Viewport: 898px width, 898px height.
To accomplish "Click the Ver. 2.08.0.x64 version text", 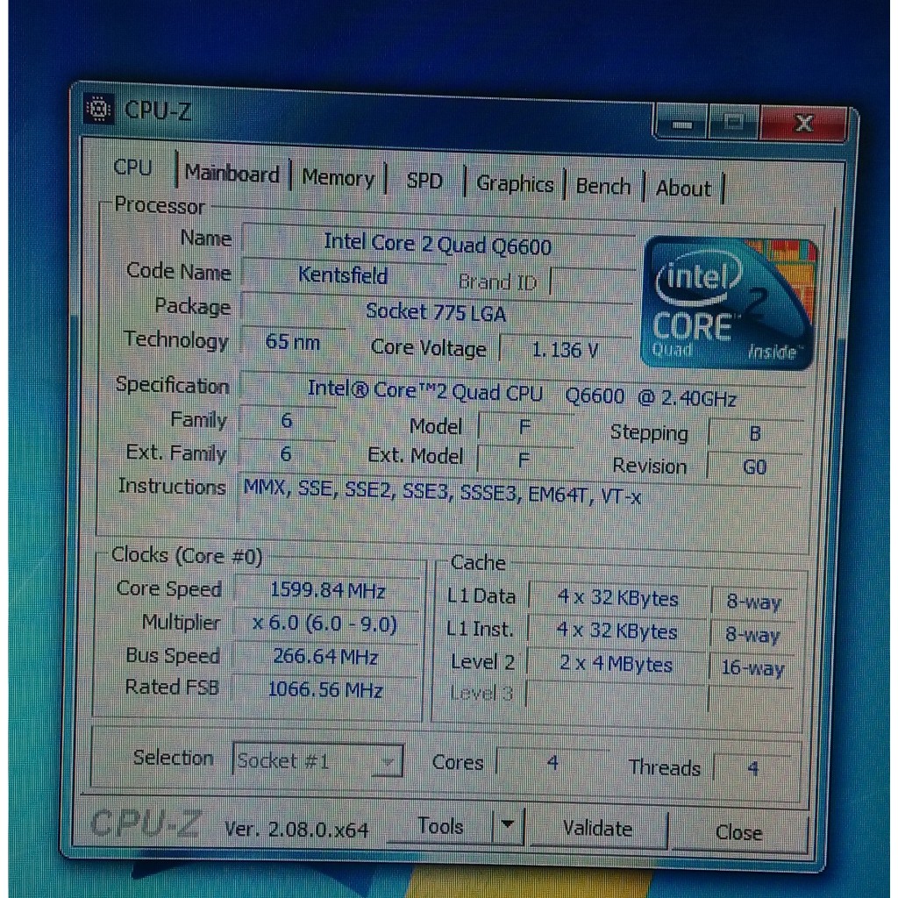I will coord(296,830).
